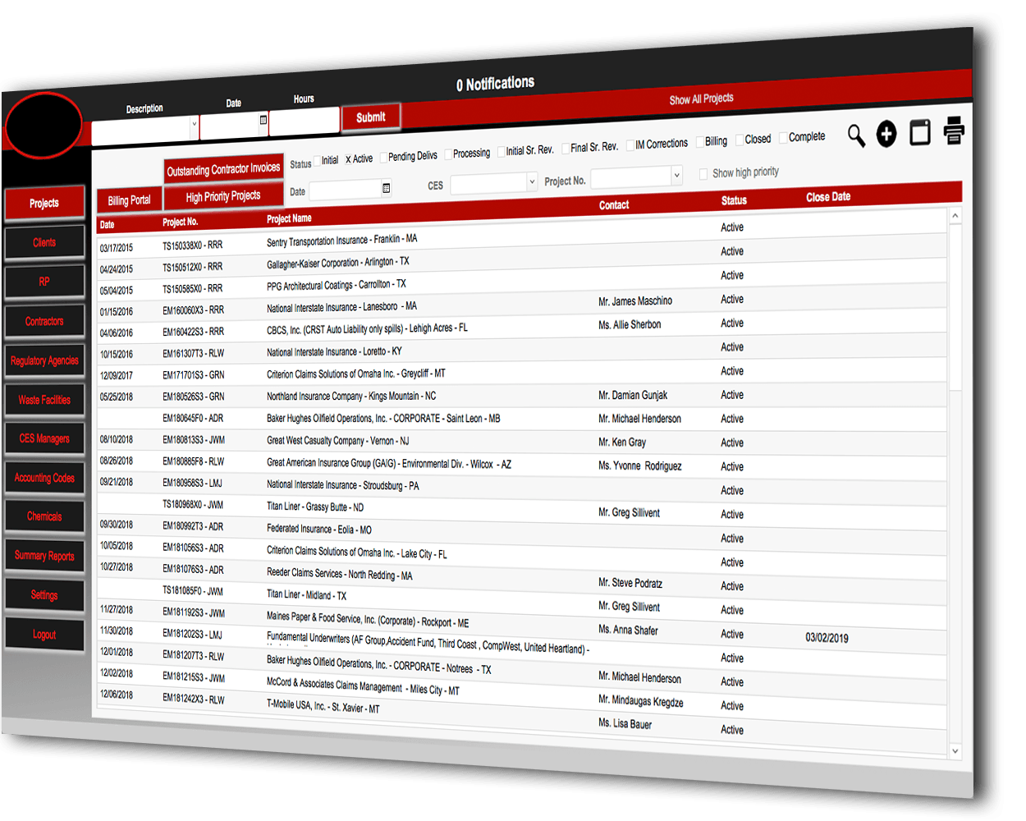1026x821 pixels.
Task: Click Show All Projects link
Action: [x=701, y=99]
